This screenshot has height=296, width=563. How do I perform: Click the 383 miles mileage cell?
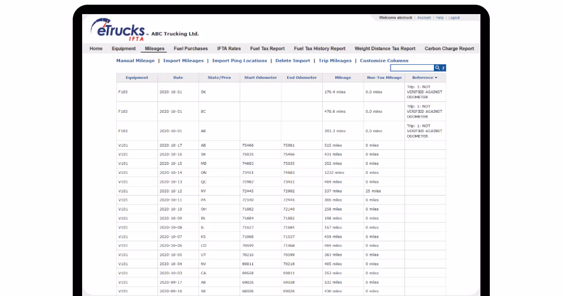[x=343, y=255]
